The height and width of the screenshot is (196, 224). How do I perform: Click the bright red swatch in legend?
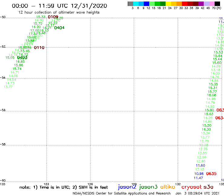[185, 4]
